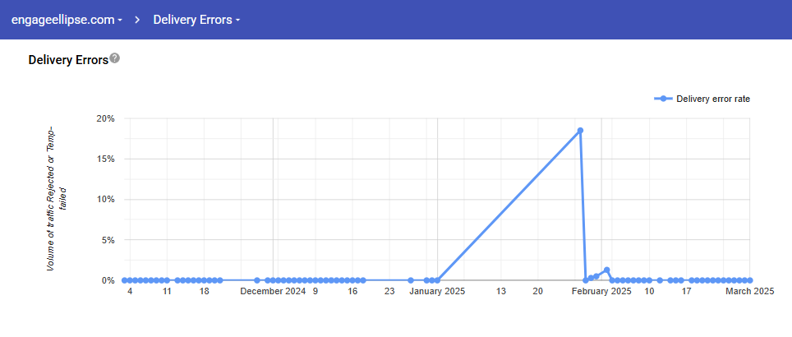This screenshot has height=337, width=792.
Task: Click the isolated data point before December 2024
Action: click(257, 280)
